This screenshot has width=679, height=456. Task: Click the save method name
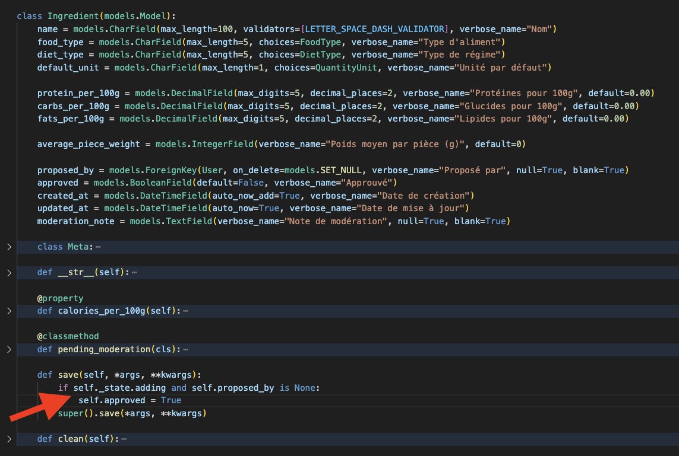tap(68, 375)
